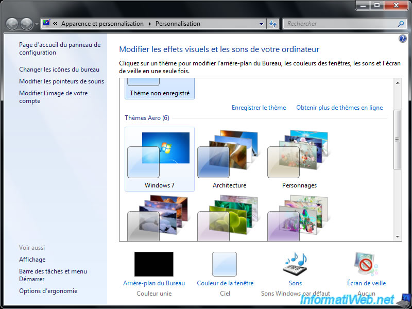Select the Personnalisation breadcrumb segment
The width and height of the screenshot is (412, 309).
(178, 24)
